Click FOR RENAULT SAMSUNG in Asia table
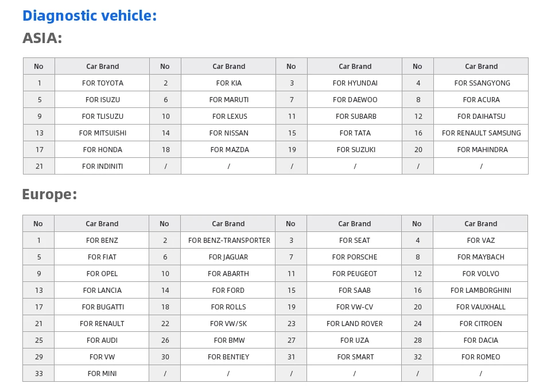551x391 pixels. pyautogui.click(x=481, y=133)
